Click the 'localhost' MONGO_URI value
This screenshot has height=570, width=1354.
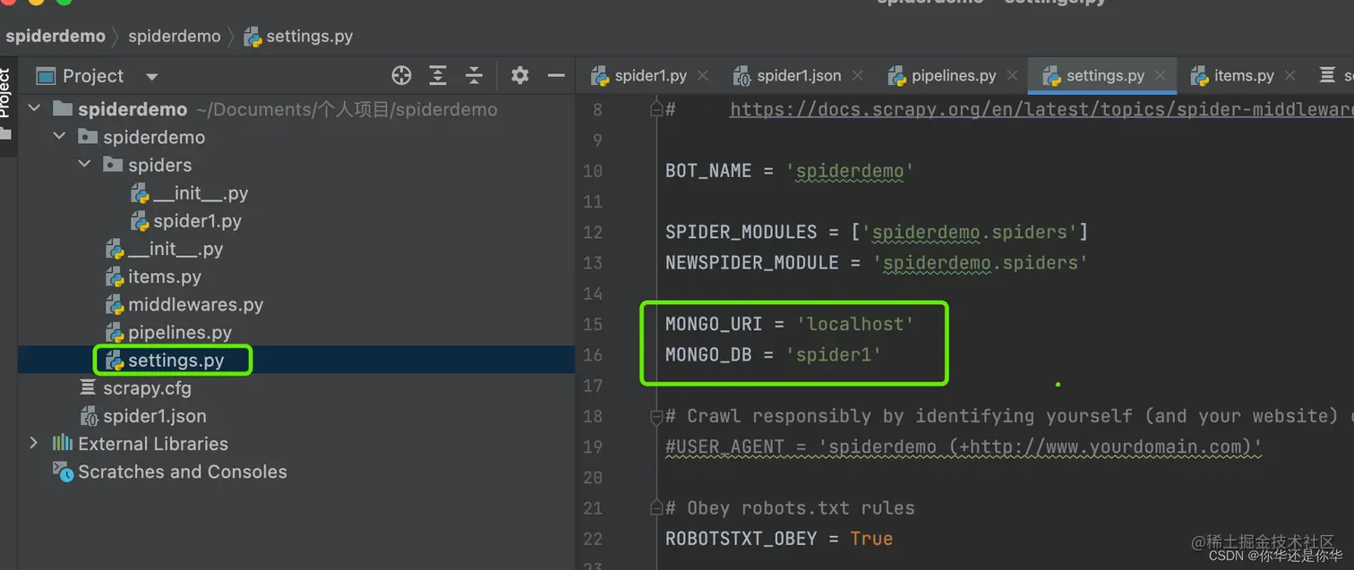coord(855,324)
